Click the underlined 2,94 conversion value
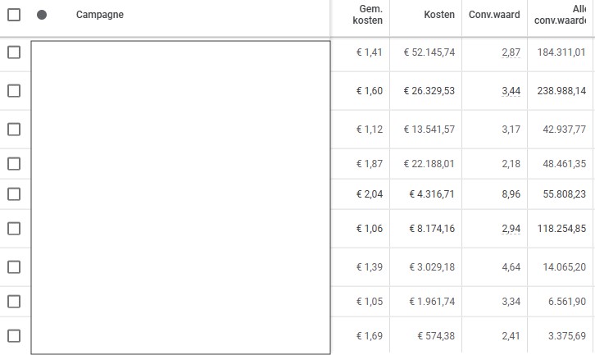The height and width of the screenshot is (355, 595). (511, 228)
